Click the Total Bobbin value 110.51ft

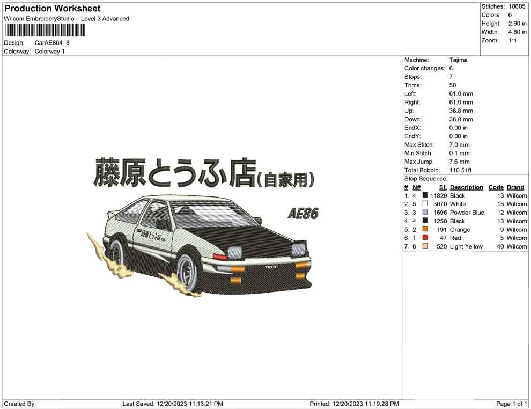(x=462, y=170)
